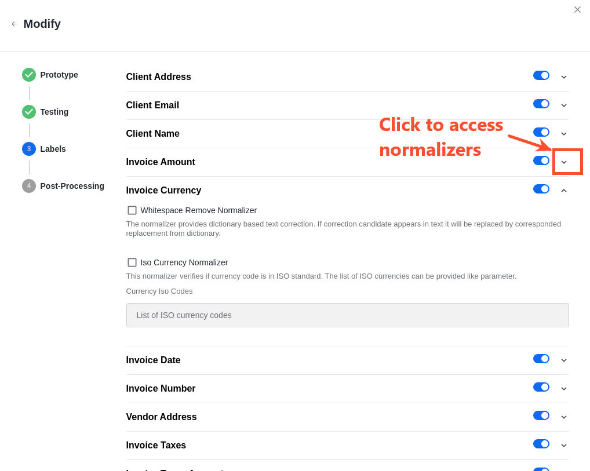Expand the Invoice Taxes row chevron
The height and width of the screenshot is (471, 590).
pos(564,446)
